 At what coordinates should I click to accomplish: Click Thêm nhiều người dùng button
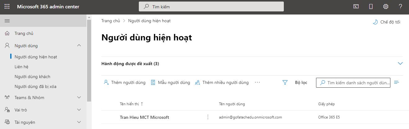[222, 82]
